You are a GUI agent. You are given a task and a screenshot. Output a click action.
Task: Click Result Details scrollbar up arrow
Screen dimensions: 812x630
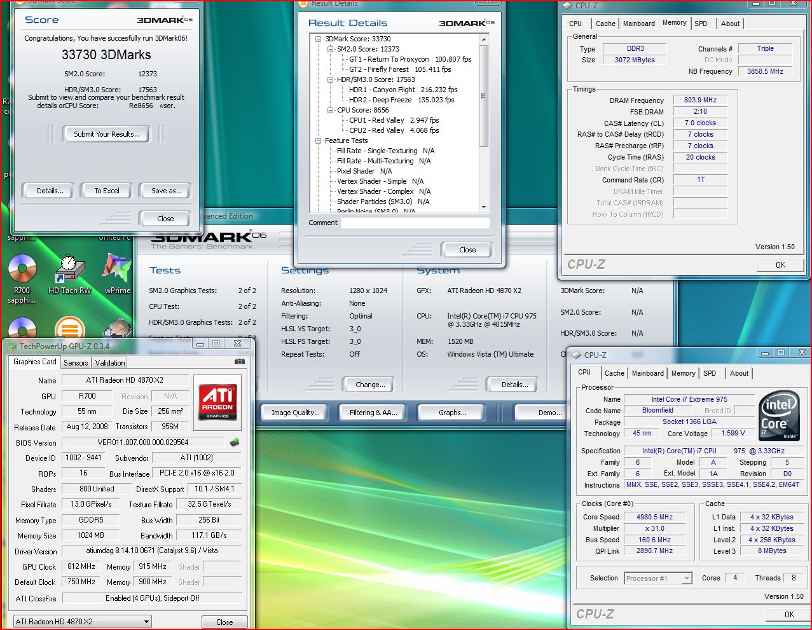484,39
